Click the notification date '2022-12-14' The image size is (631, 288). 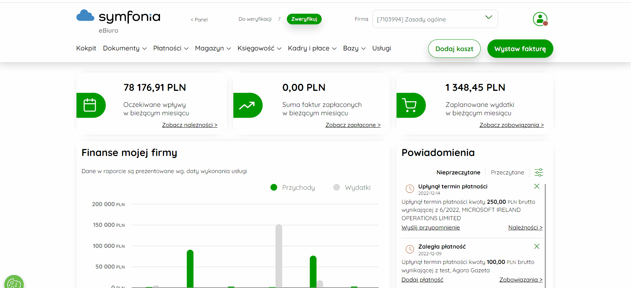[429, 193]
